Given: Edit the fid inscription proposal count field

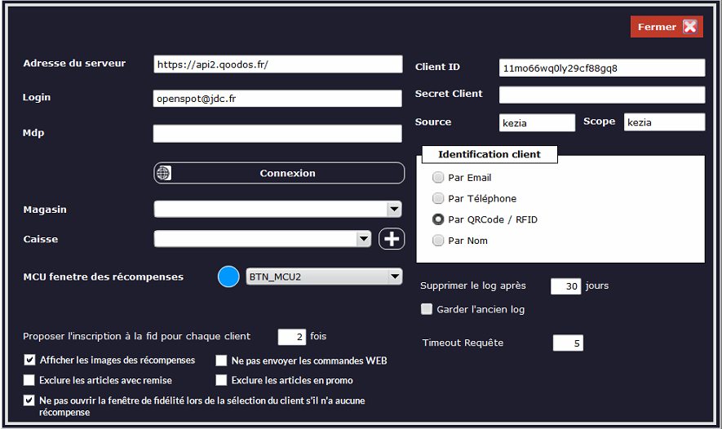Looking at the screenshot, I should pos(292,337).
